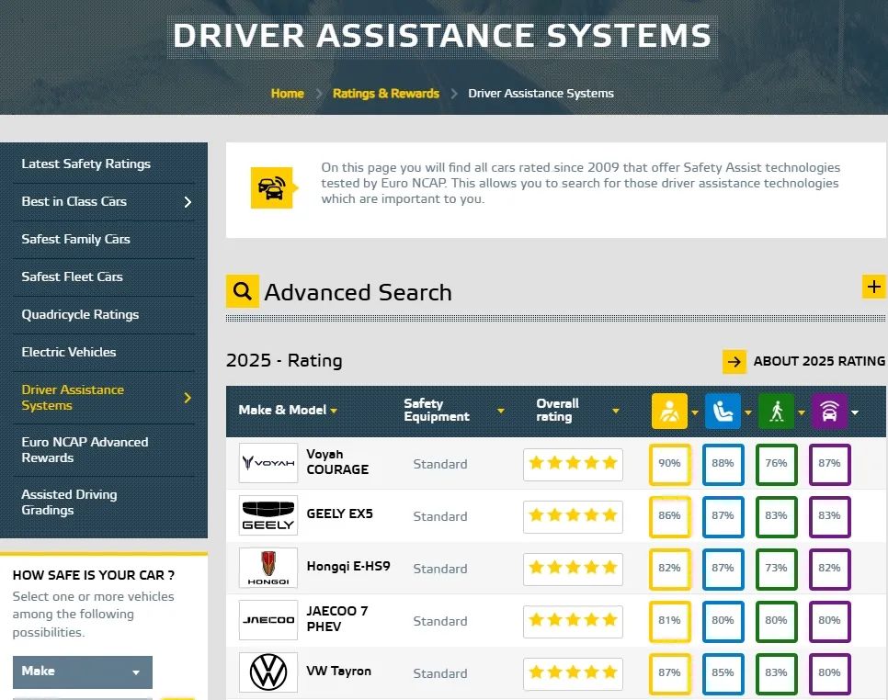Click GEELY EX5 86% adult score box
888x700 pixels.
(670, 516)
